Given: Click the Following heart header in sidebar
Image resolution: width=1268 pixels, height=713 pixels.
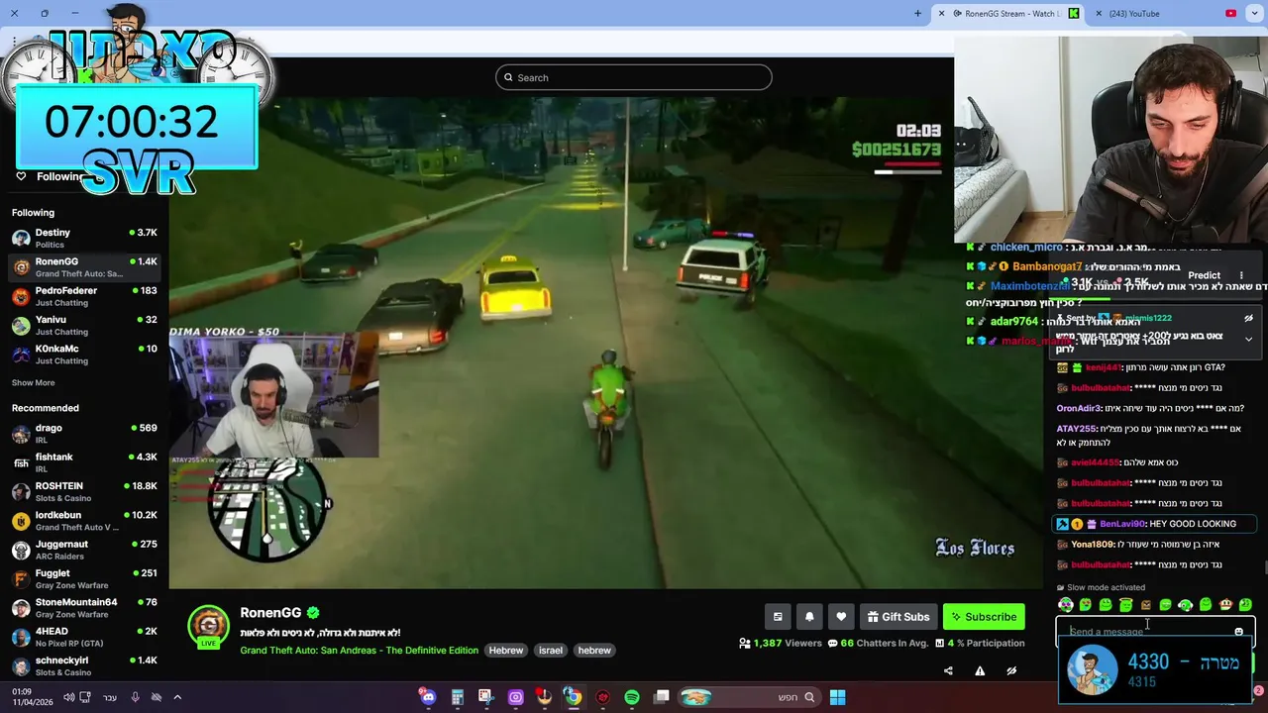Looking at the screenshot, I should point(50,176).
